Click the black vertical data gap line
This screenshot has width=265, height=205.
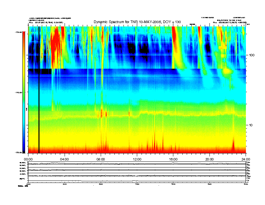click(x=39, y=90)
